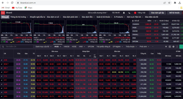Expand Giao dịch cơ sở menu
Image resolution: width=183 pixels, height=99 pixels.
point(54,17)
